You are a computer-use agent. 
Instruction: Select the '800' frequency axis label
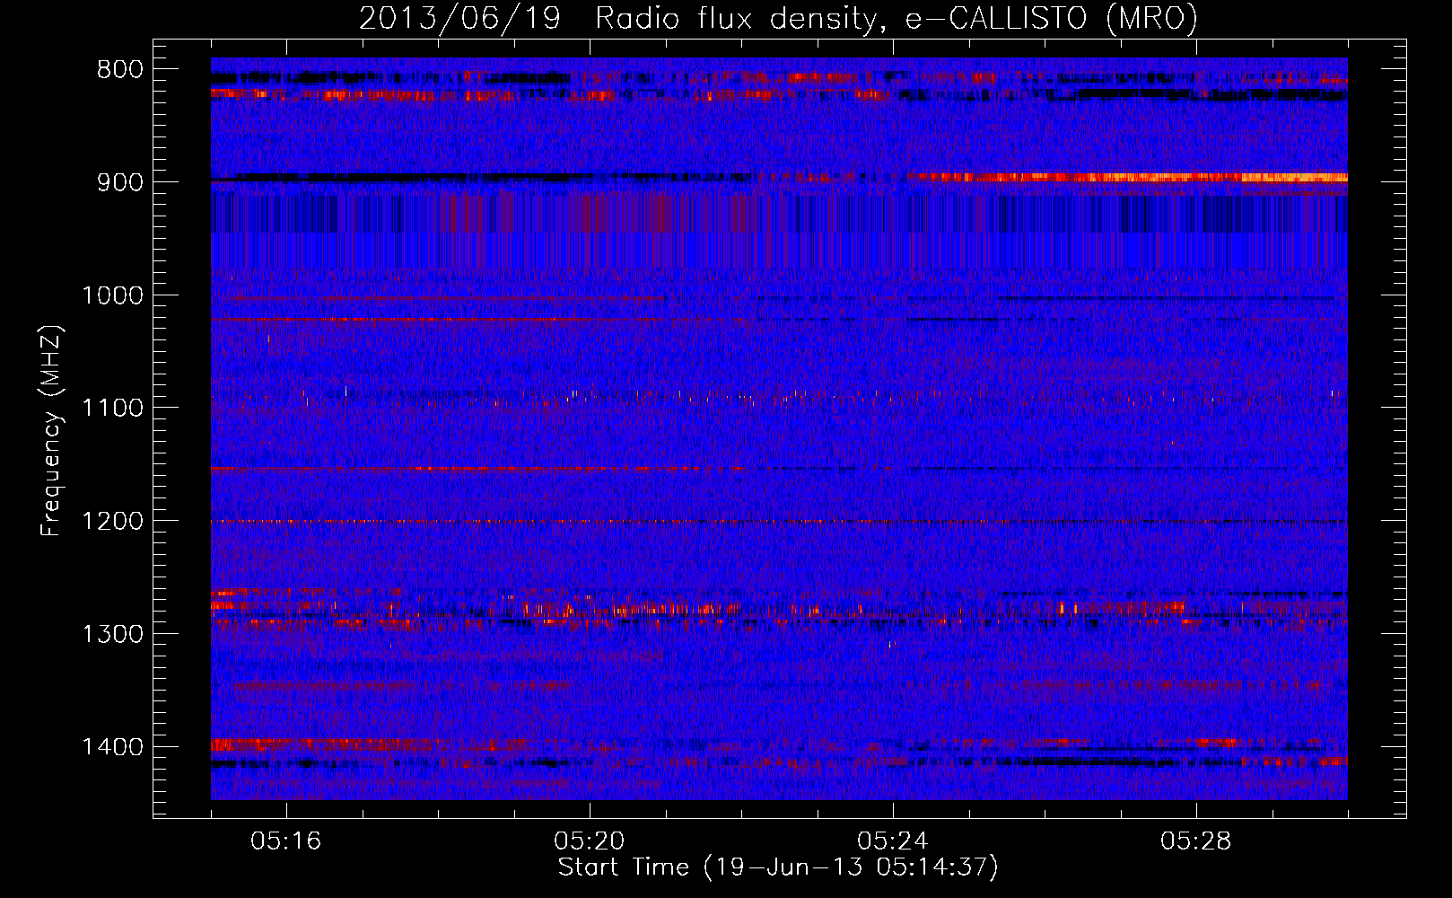(120, 70)
